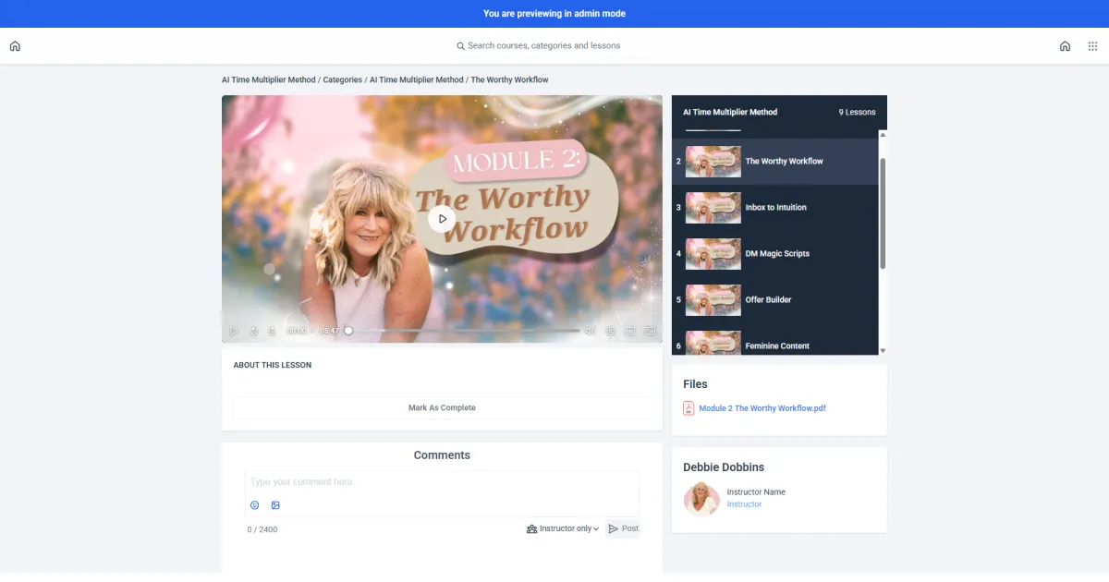Click the 9 Lessons count text

coord(857,113)
